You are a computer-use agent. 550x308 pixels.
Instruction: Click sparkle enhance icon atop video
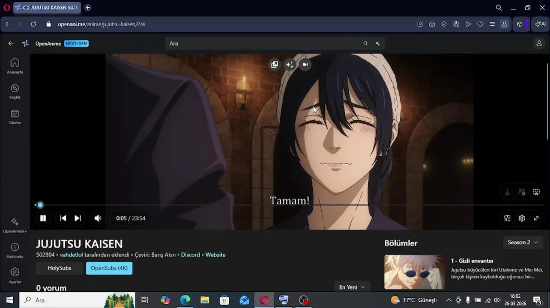(x=290, y=65)
